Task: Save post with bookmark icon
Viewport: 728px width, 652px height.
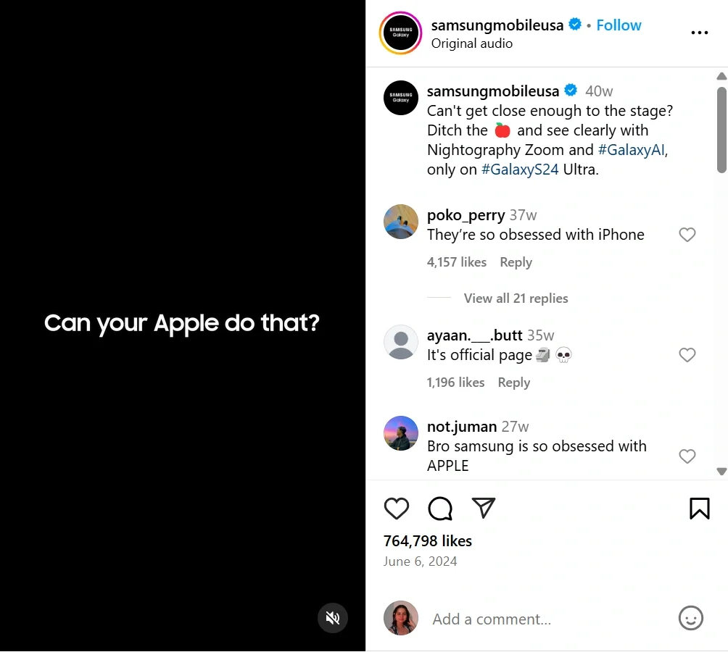Action: tap(699, 509)
